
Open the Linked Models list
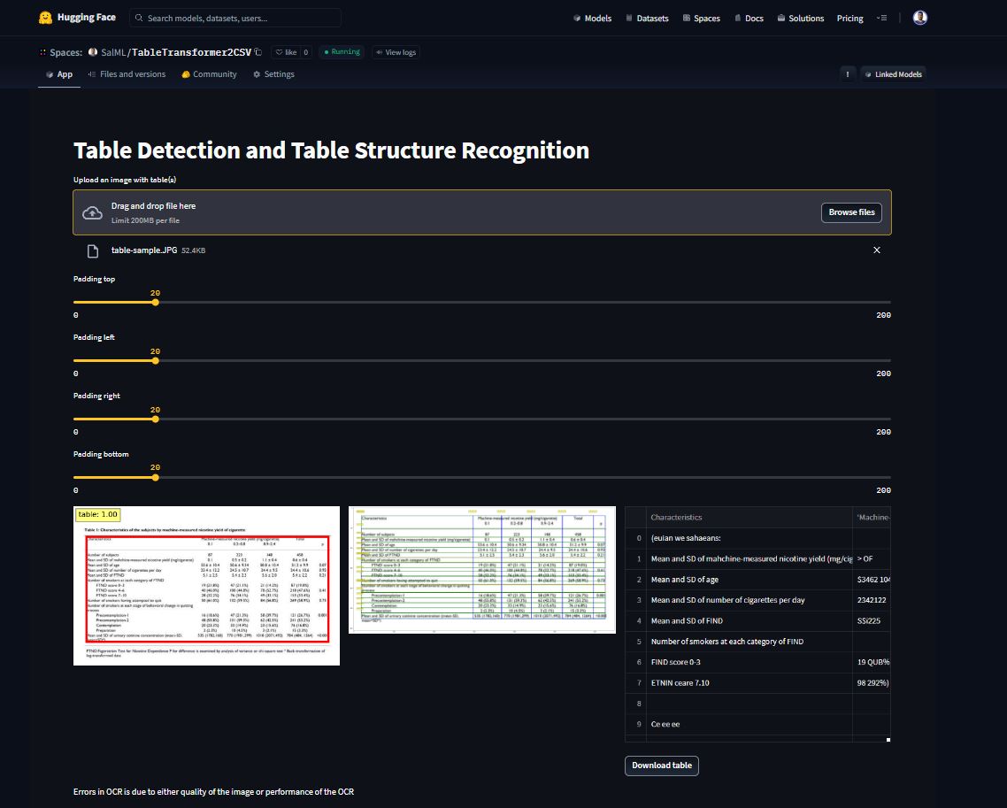tap(893, 74)
